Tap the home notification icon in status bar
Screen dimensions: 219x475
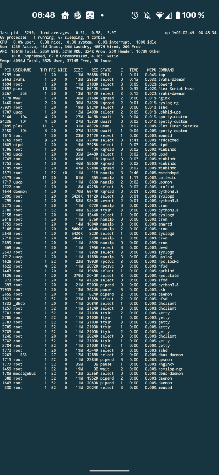65,15
